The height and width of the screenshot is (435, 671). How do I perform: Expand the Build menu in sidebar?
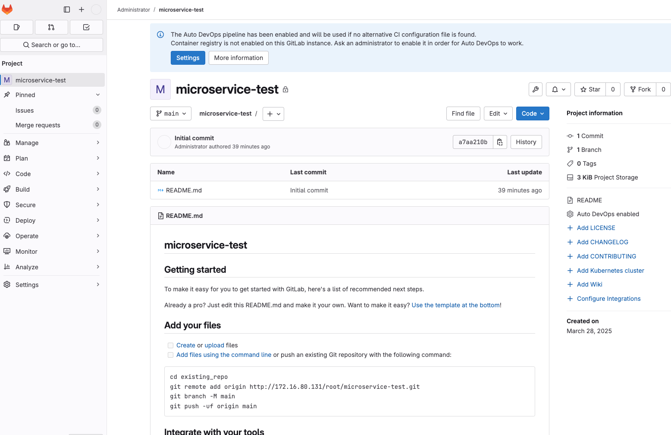coord(52,189)
